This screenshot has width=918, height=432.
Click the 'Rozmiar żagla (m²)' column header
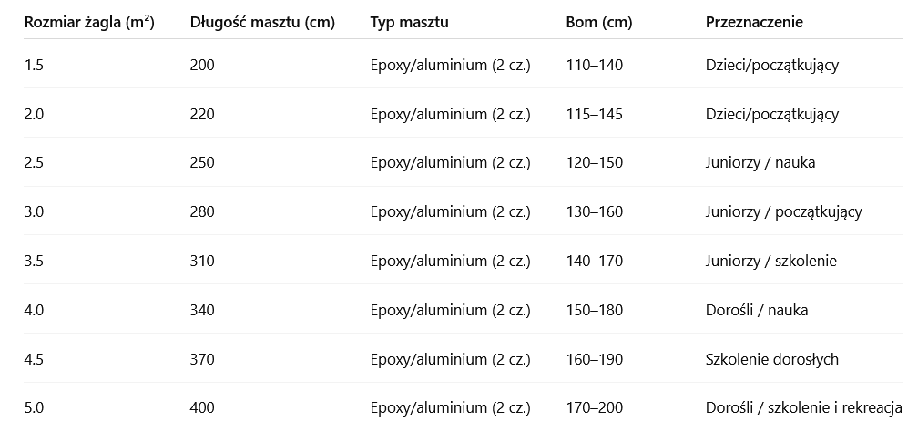coord(89,22)
